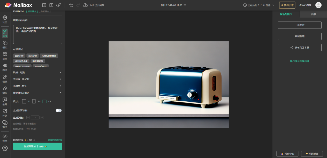
Task: Click 上传图片 upload button
Action: (x=300, y=25)
